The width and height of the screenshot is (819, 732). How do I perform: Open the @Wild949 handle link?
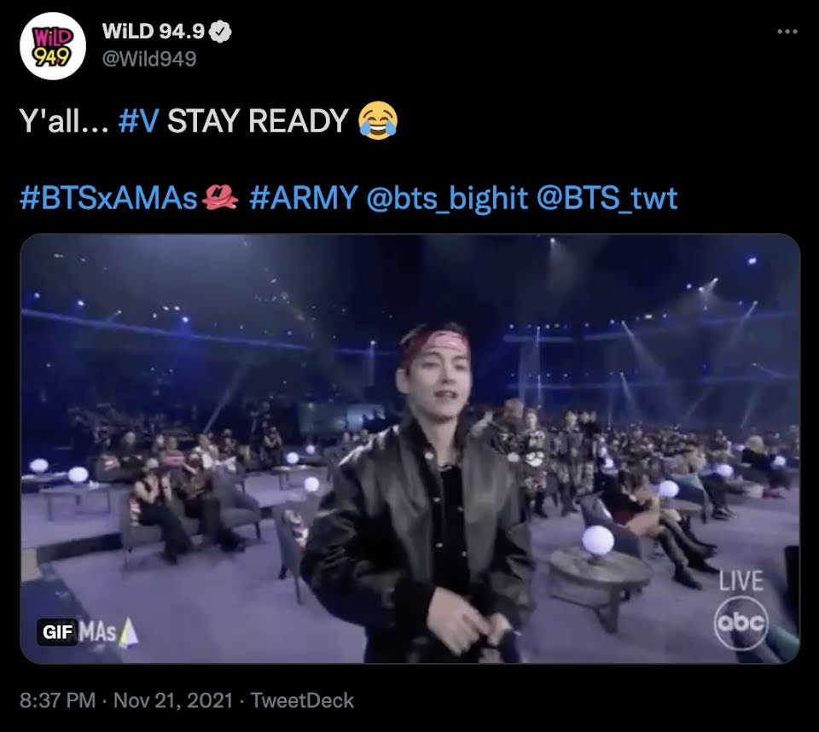(149, 59)
